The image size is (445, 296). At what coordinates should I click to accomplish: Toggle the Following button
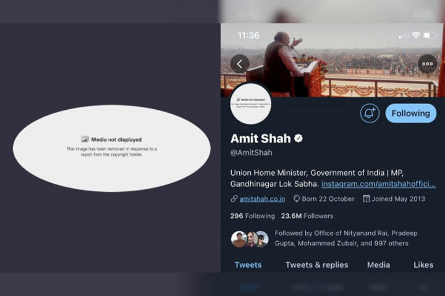coord(410,113)
